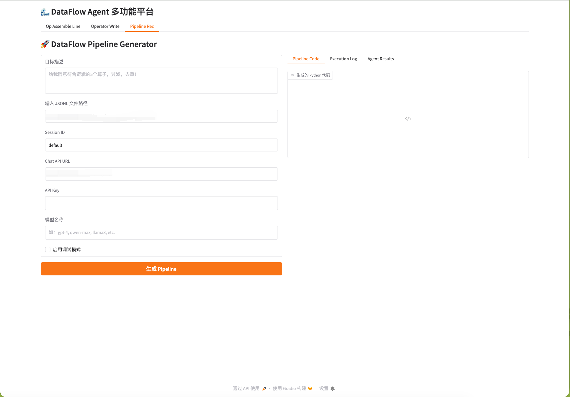Click the </> placeholder icon in the code panel
The width and height of the screenshot is (570, 397).
point(408,118)
